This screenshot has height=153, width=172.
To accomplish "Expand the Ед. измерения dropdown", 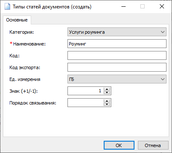I will [x=117, y=79].
